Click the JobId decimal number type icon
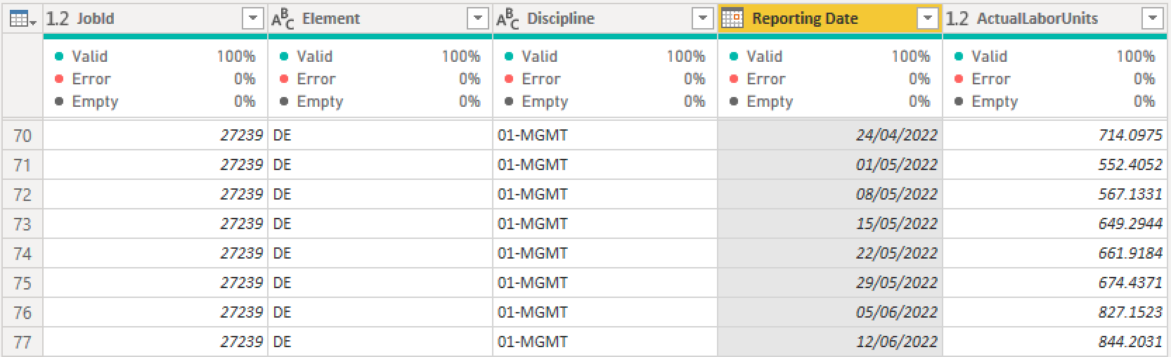The height and width of the screenshot is (357, 1171). click(x=58, y=19)
